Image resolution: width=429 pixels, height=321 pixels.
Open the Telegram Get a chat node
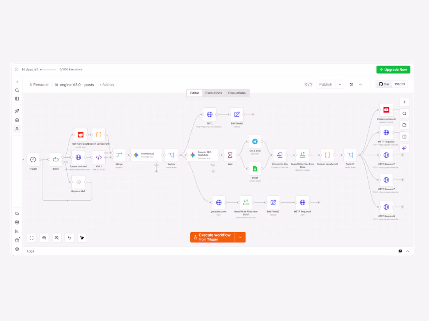pyautogui.click(x=255, y=141)
